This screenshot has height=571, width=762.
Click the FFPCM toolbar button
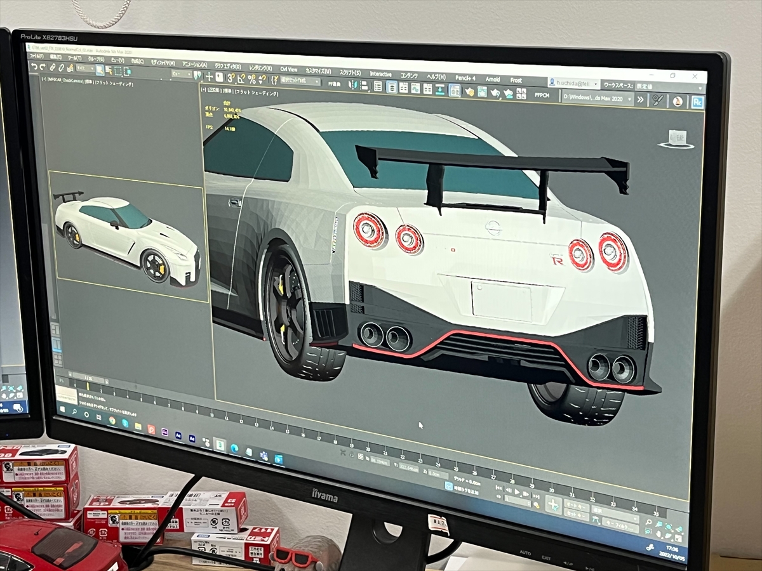pyautogui.click(x=542, y=95)
